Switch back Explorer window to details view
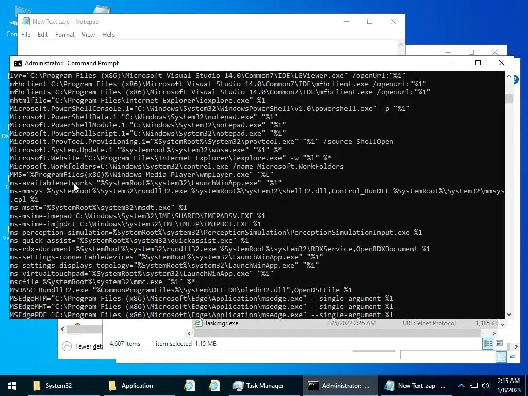 click(x=501, y=357)
